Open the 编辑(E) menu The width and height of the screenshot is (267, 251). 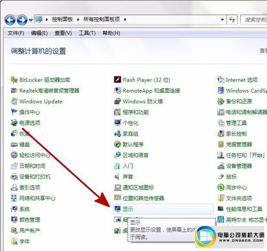pos(39,33)
